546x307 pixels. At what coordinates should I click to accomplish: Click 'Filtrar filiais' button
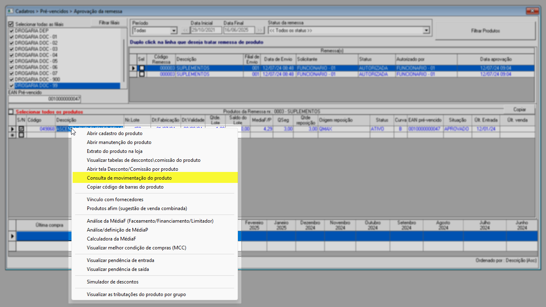coord(109,23)
